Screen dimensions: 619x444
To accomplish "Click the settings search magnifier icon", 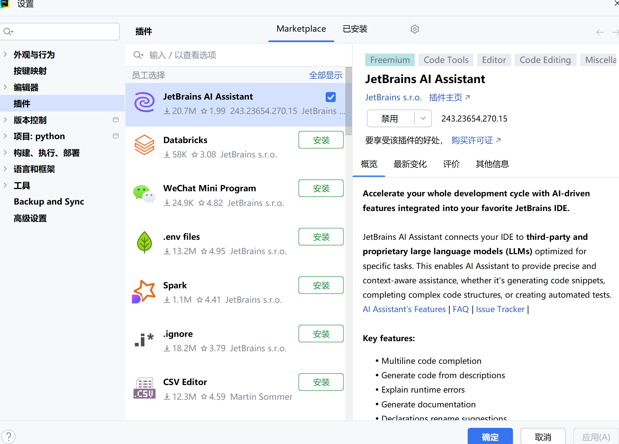I will (8, 32).
